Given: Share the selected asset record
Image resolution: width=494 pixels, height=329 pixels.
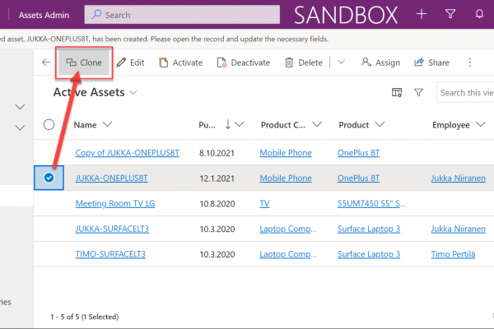Looking at the screenshot, I should point(431,63).
